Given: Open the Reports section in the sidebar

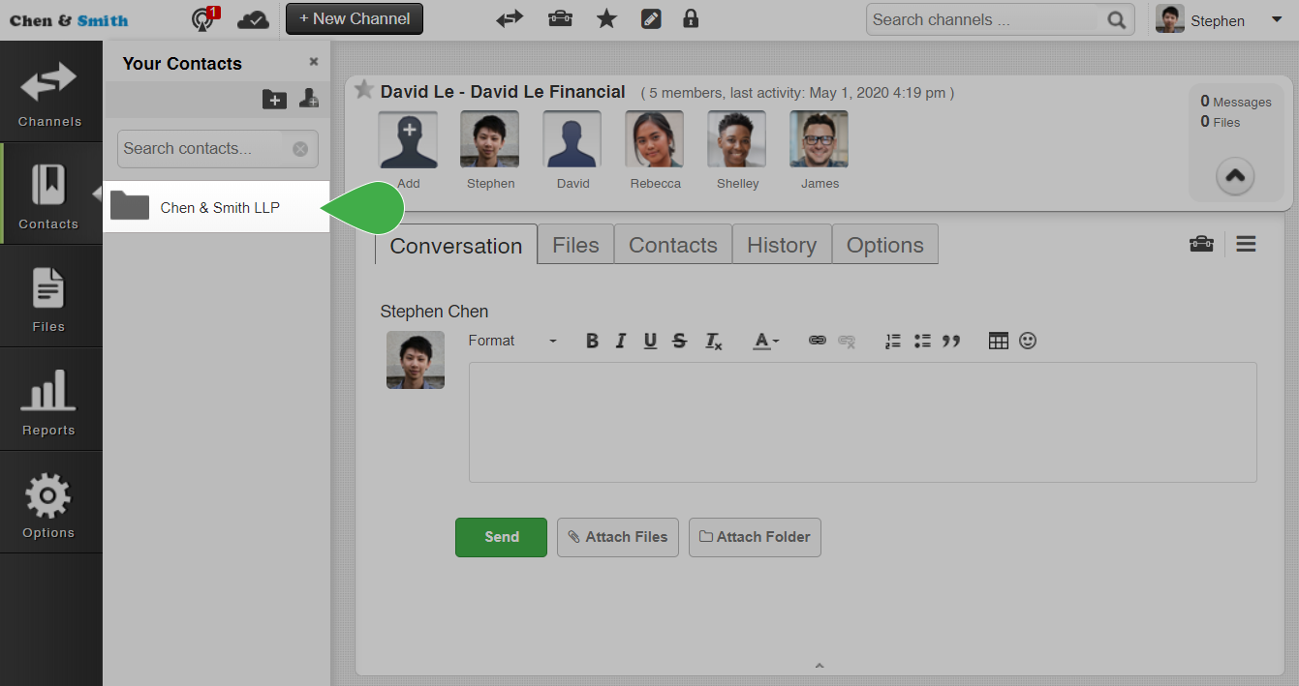Looking at the screenshot, I should 49,399.
